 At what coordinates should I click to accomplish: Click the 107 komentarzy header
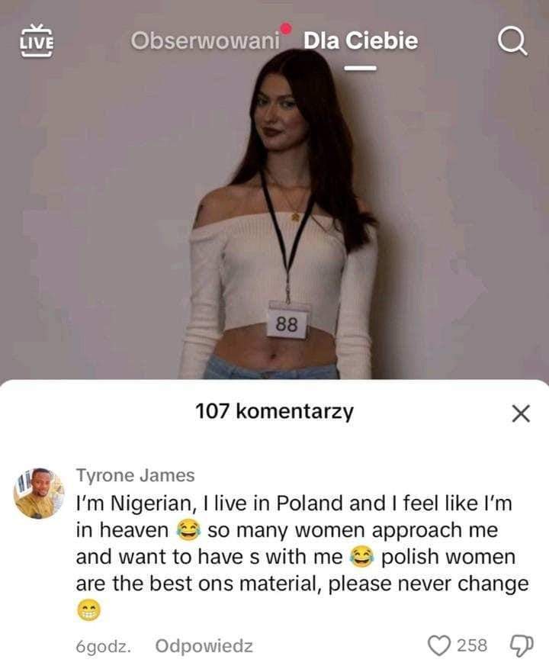274,412
